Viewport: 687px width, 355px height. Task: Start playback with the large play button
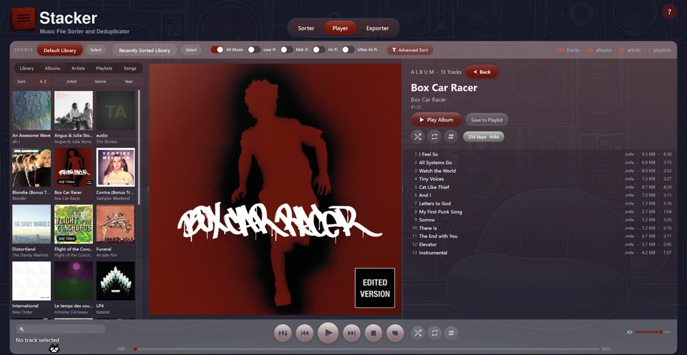328,333
